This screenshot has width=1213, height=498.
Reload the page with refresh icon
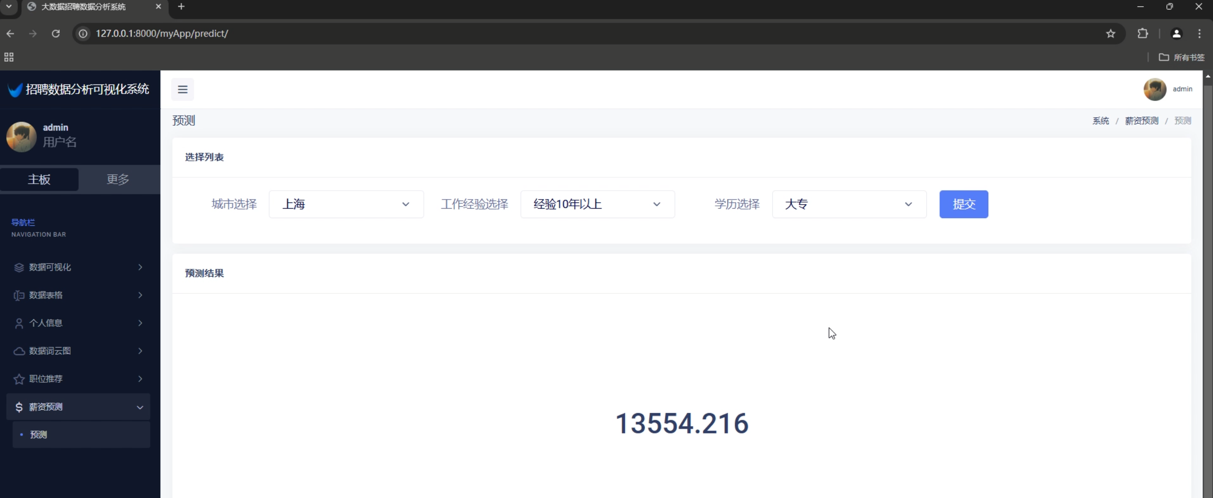pos(56,34)
